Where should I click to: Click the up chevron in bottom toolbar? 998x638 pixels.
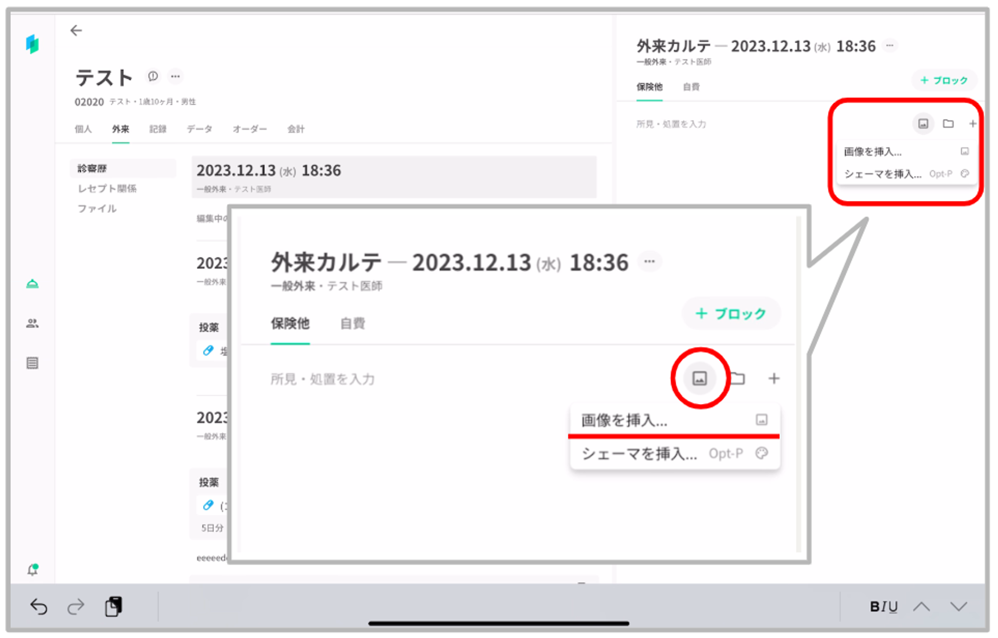pyautogui.click(x=921, y=606)
